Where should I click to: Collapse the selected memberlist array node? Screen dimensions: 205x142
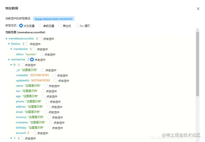click(9, 60)
